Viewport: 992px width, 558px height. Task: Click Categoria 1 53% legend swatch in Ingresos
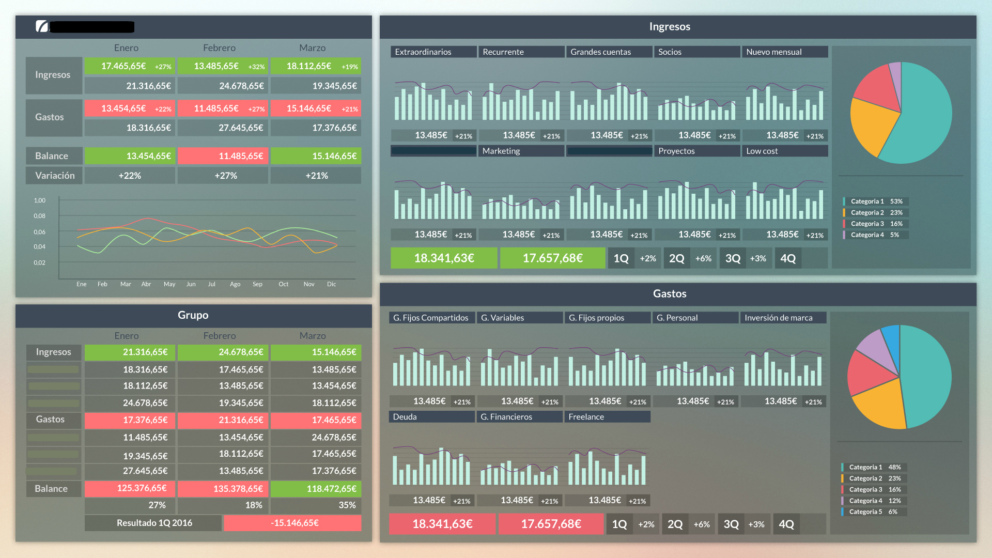point(844,202)
